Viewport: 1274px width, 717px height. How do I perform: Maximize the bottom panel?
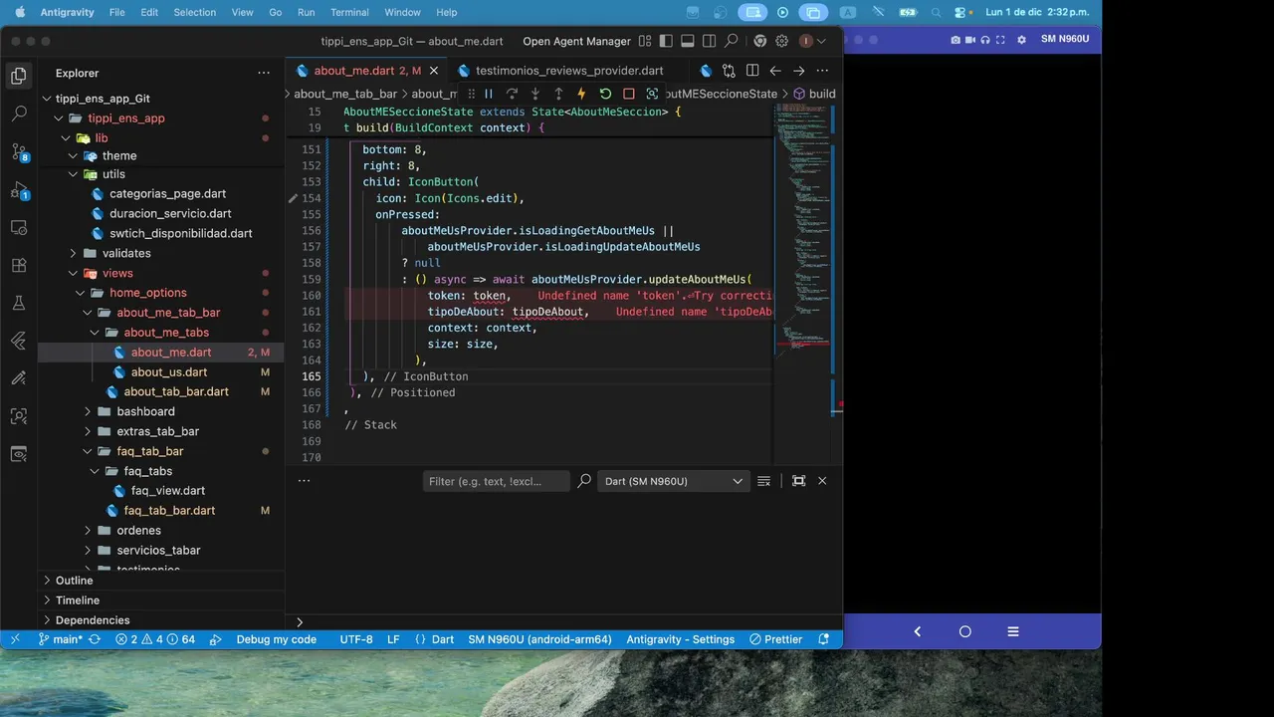(798, 481)
